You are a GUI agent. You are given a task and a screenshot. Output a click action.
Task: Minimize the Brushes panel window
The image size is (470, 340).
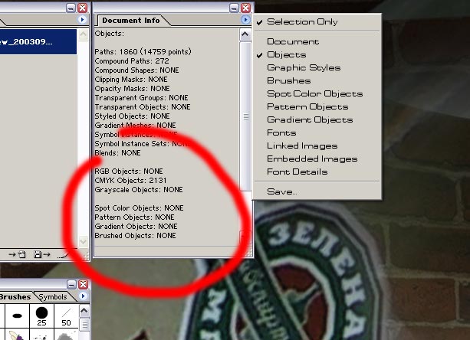pyautogui.click(x=71, y=284)
